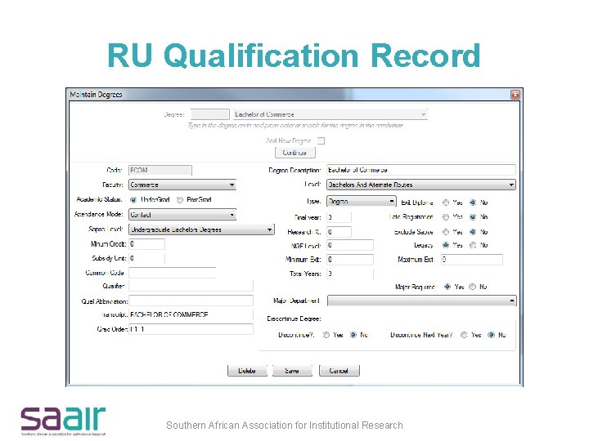Open the Major Department dropdown

(422, 301)
